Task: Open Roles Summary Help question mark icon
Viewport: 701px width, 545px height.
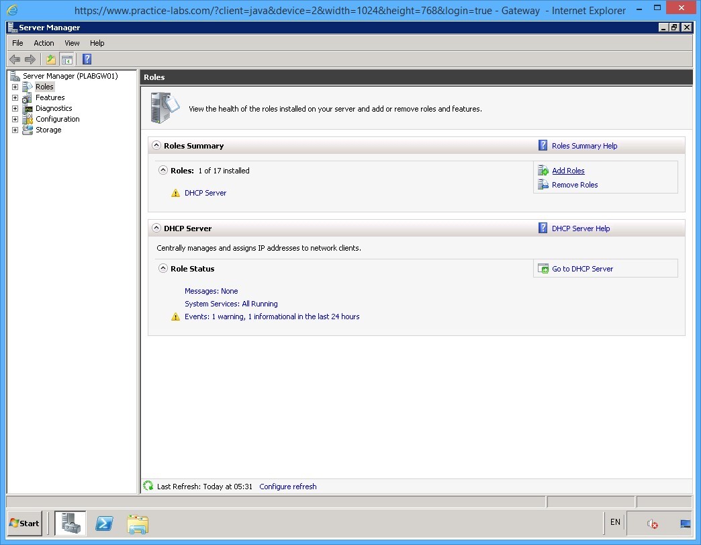Action: tap(543, 145)
